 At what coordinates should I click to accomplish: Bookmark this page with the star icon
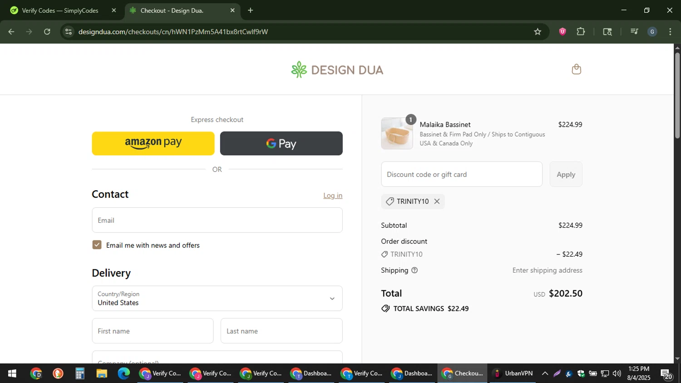538,32
